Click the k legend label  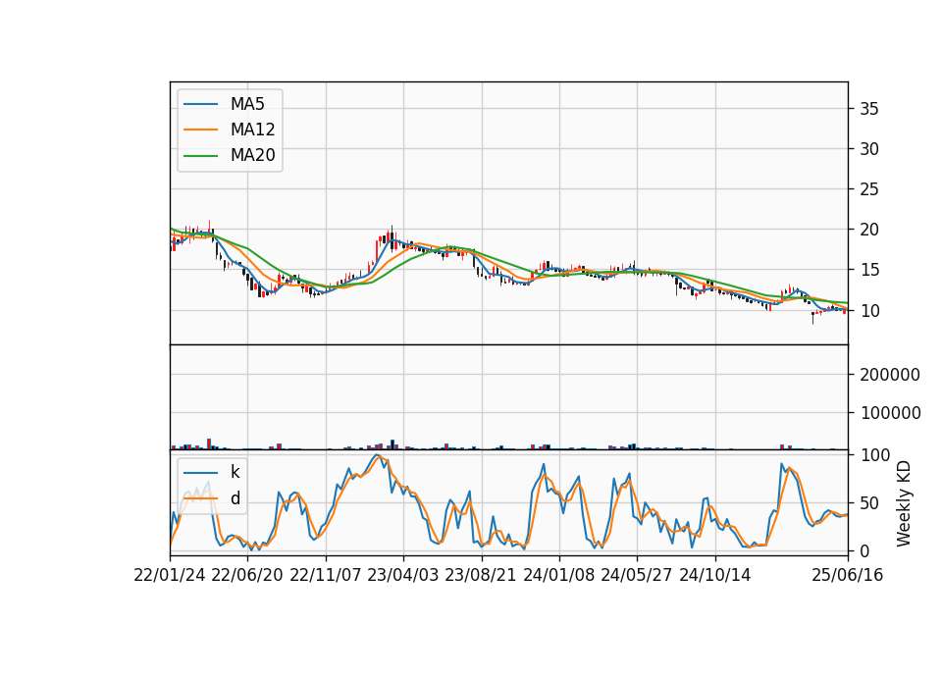(x=235, y=472)
